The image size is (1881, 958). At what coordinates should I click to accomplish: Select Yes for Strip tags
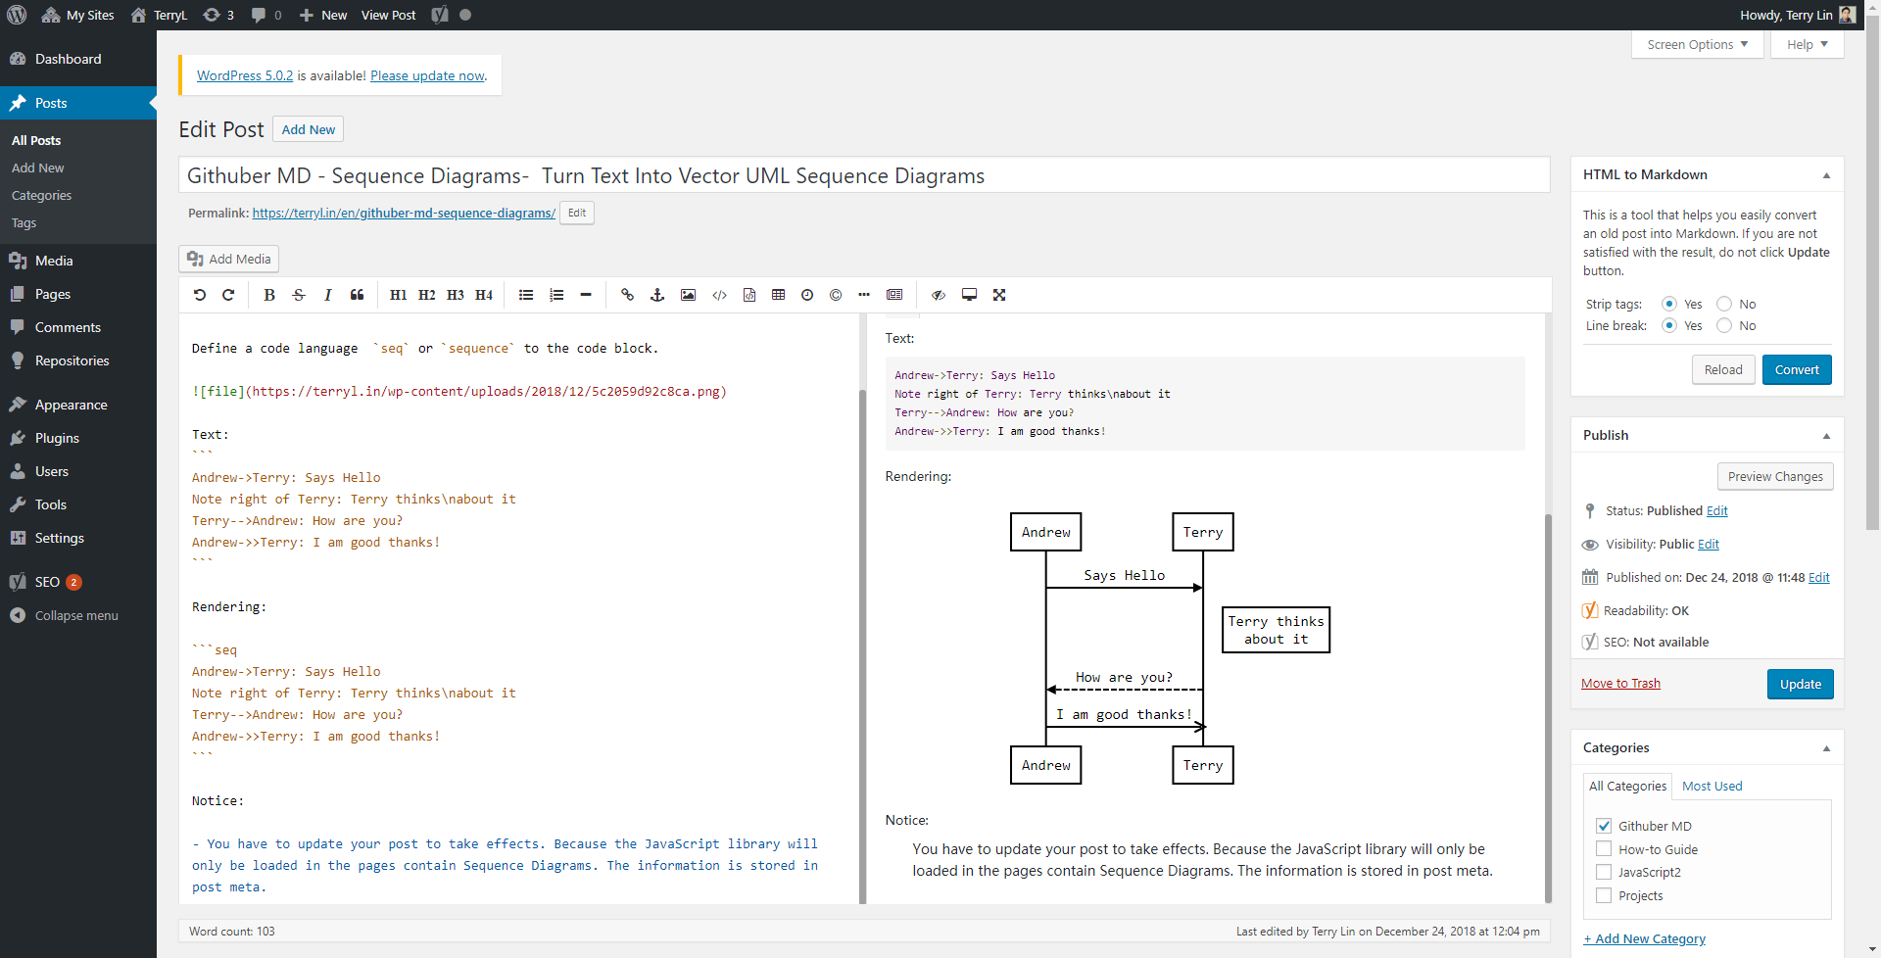pos(1669,304)
